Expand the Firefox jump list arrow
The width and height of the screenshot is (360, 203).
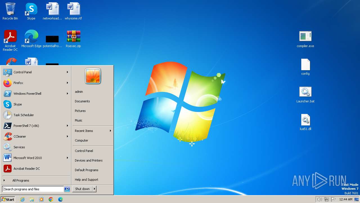pyautogui.click(x=67, y=83)
